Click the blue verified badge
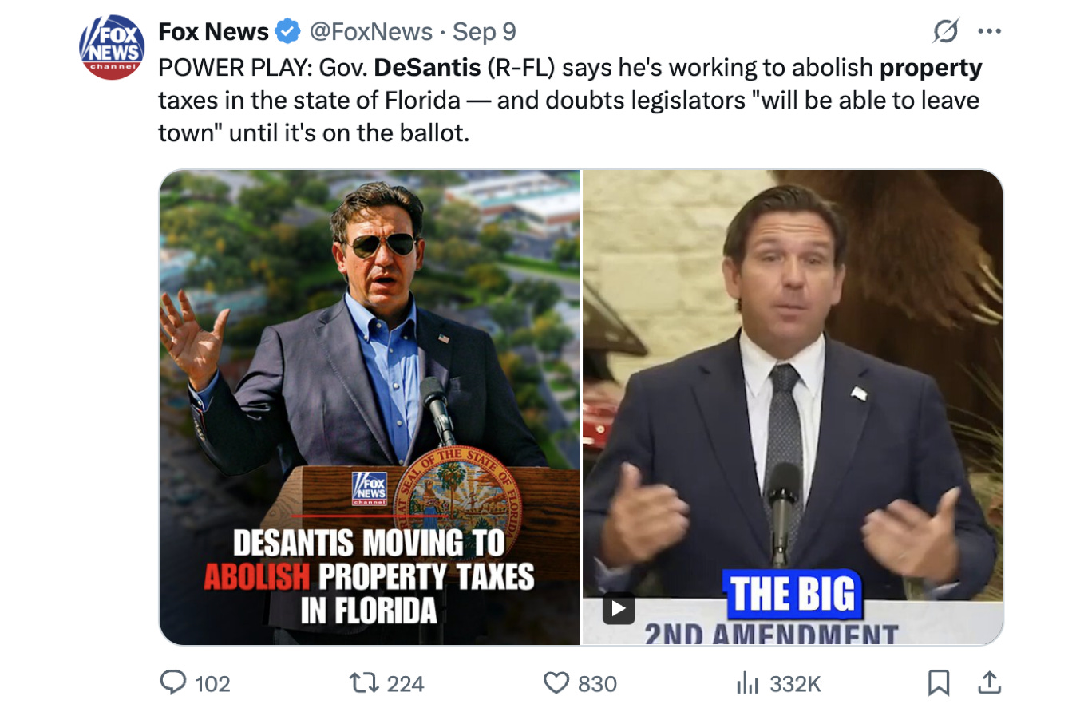The width and height of the screenshot is (1084, 708). coord(287,32)
